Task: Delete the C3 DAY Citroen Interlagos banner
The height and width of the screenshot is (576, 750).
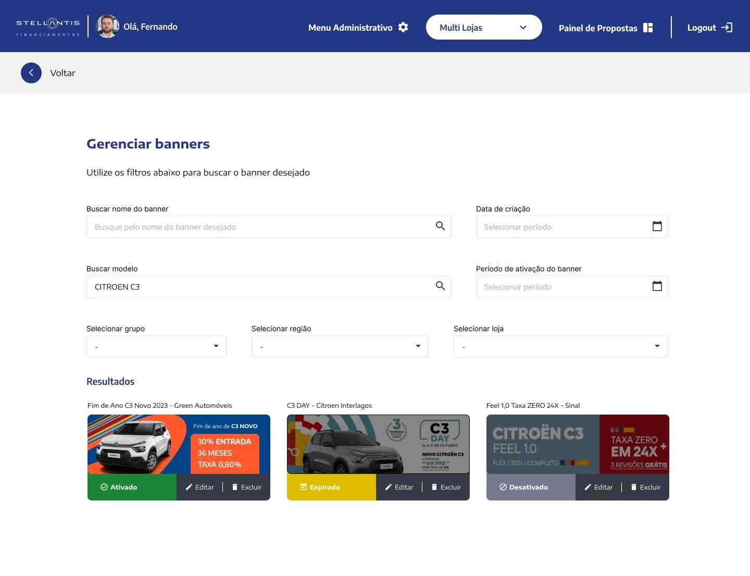Action: pos(446,487)
